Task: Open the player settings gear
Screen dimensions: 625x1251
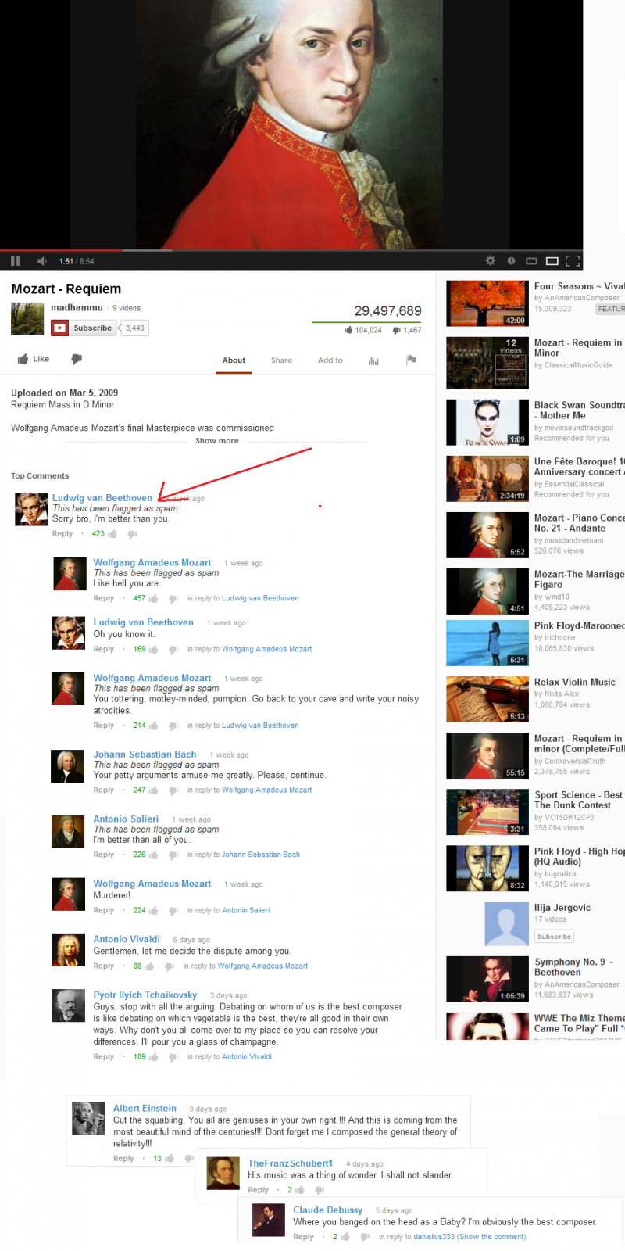Action: (490, 260)
